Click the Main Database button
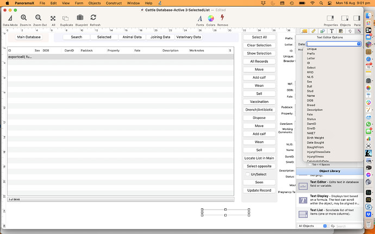Viewport: 375px width, 234px height. [x=29, y=37]
